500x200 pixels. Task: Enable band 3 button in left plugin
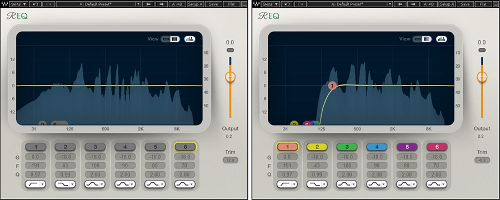point(95,147)
